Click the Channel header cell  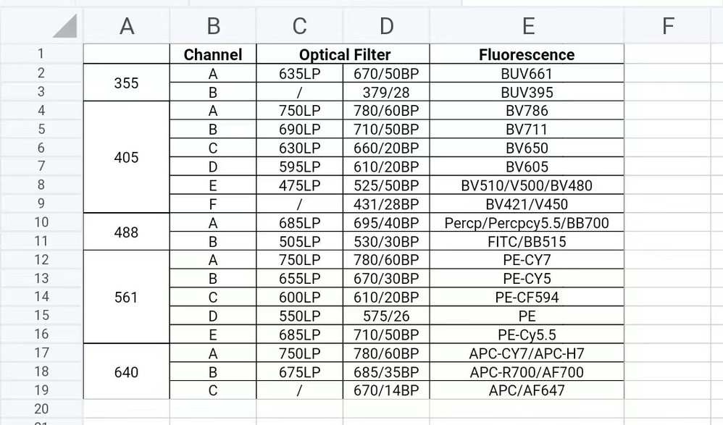(213, 54)
